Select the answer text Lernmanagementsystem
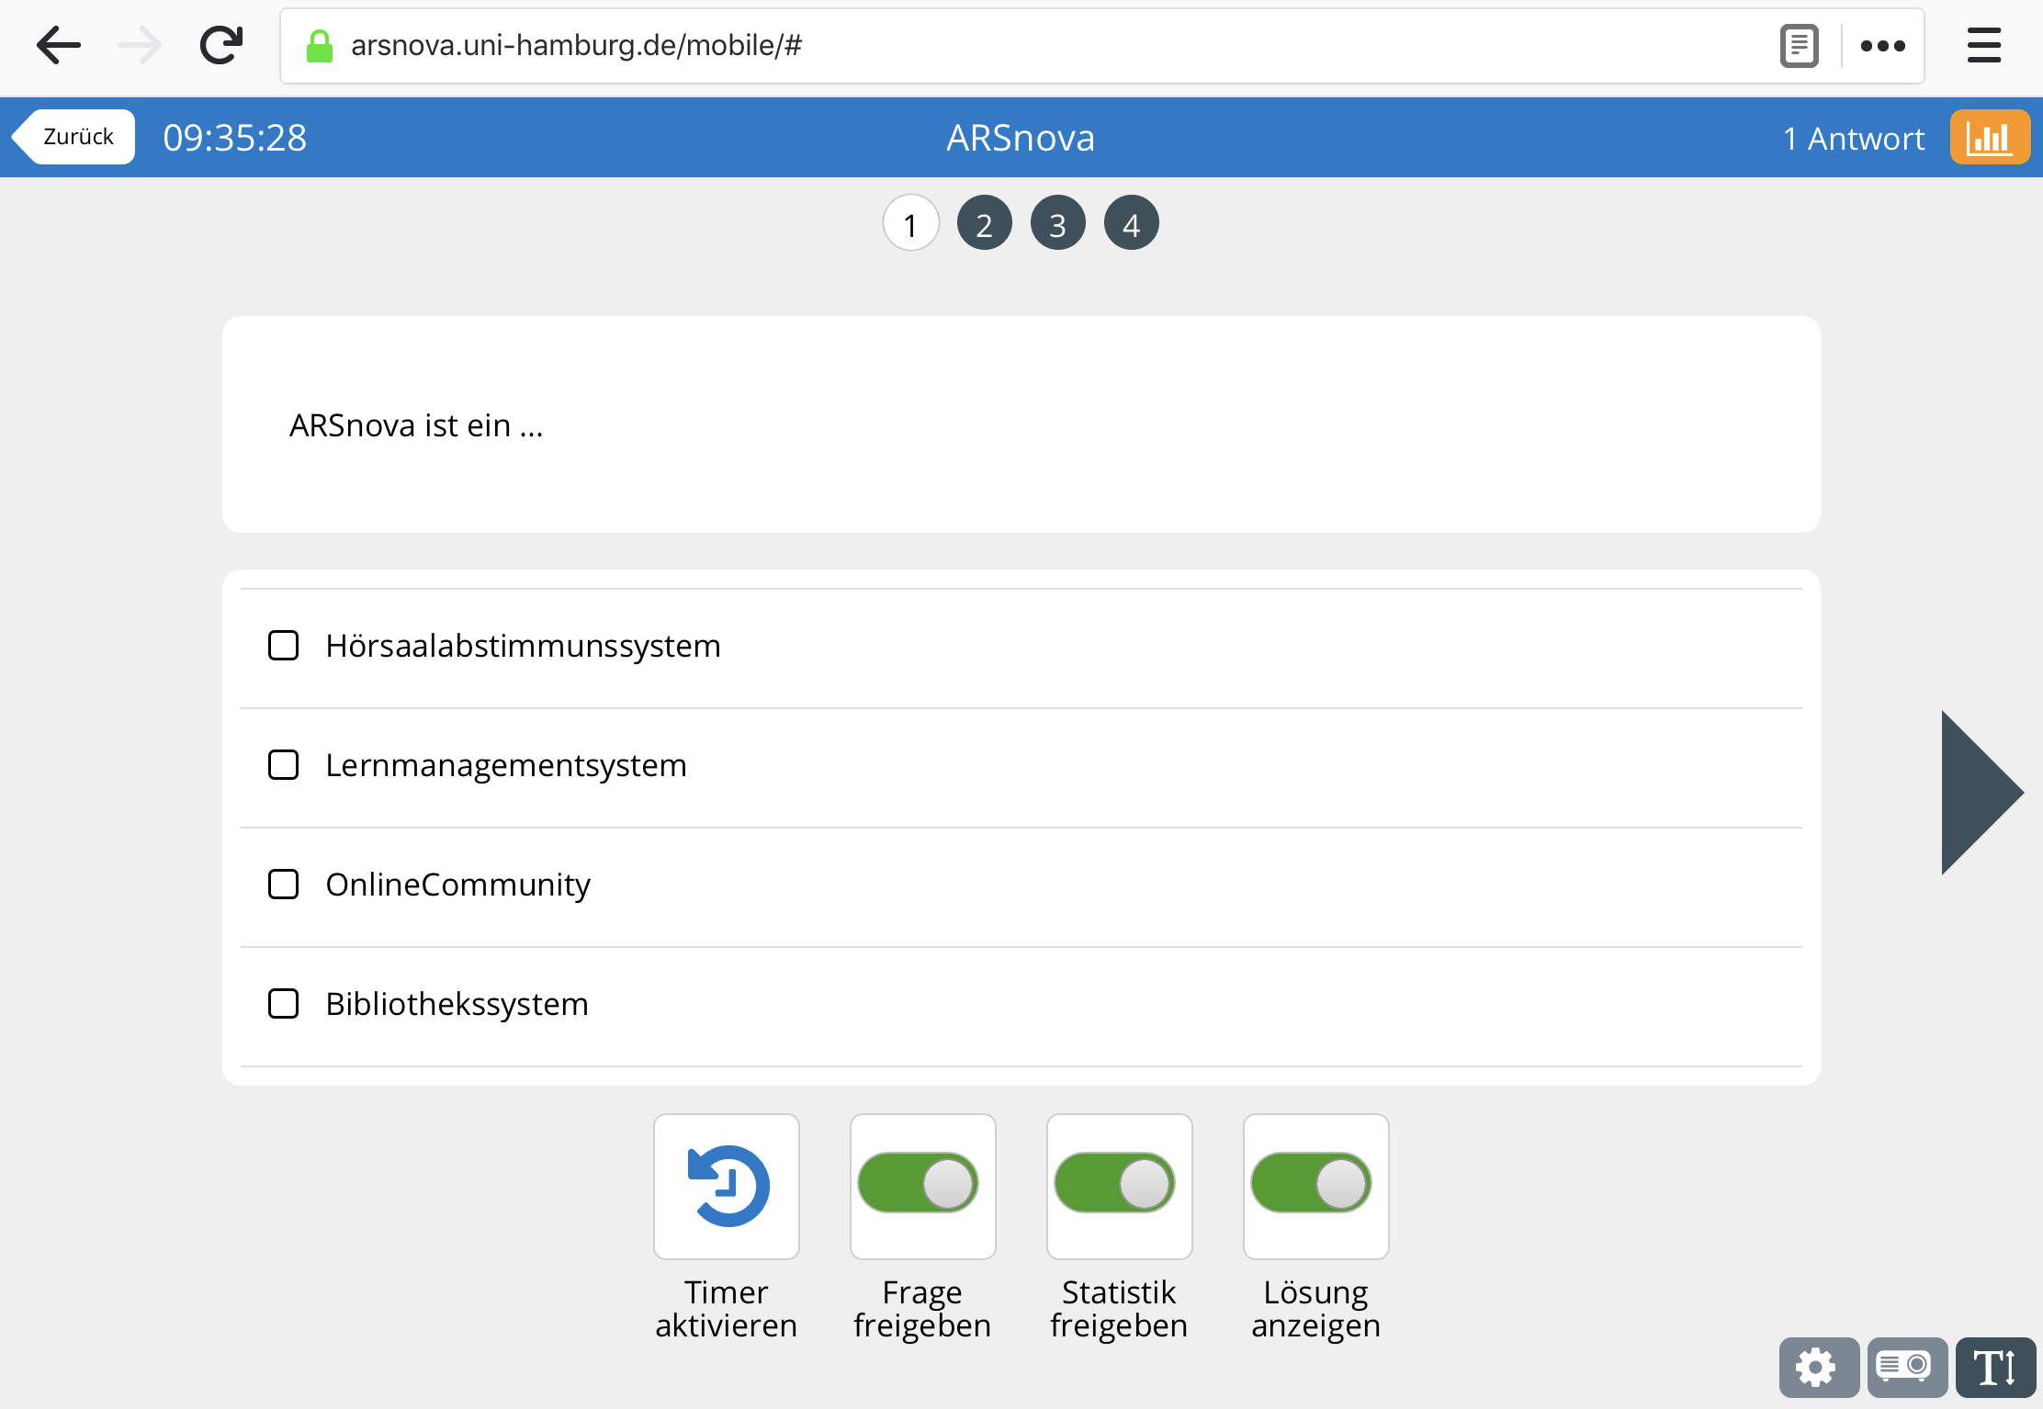The width and height of the screenshot is (2043, 1409). tap(506, 766)
